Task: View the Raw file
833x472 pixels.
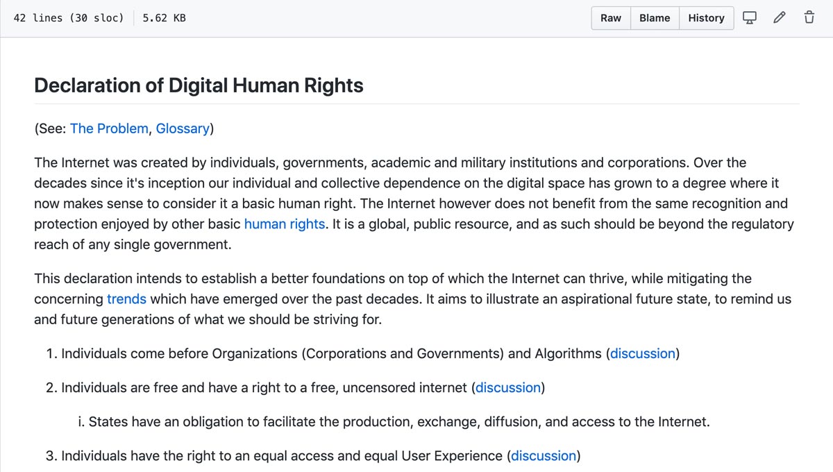Action: click(611, 18)
